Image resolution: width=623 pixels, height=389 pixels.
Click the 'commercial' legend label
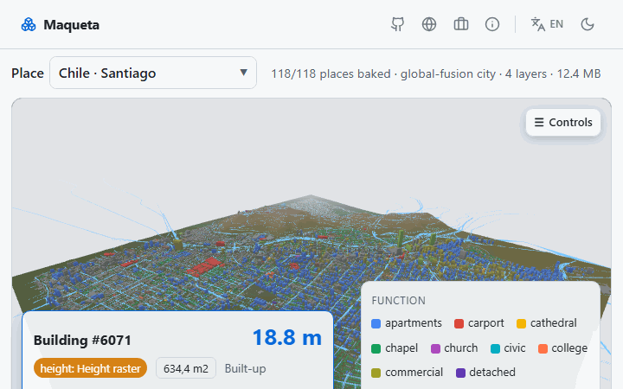[x=414, y=373]
